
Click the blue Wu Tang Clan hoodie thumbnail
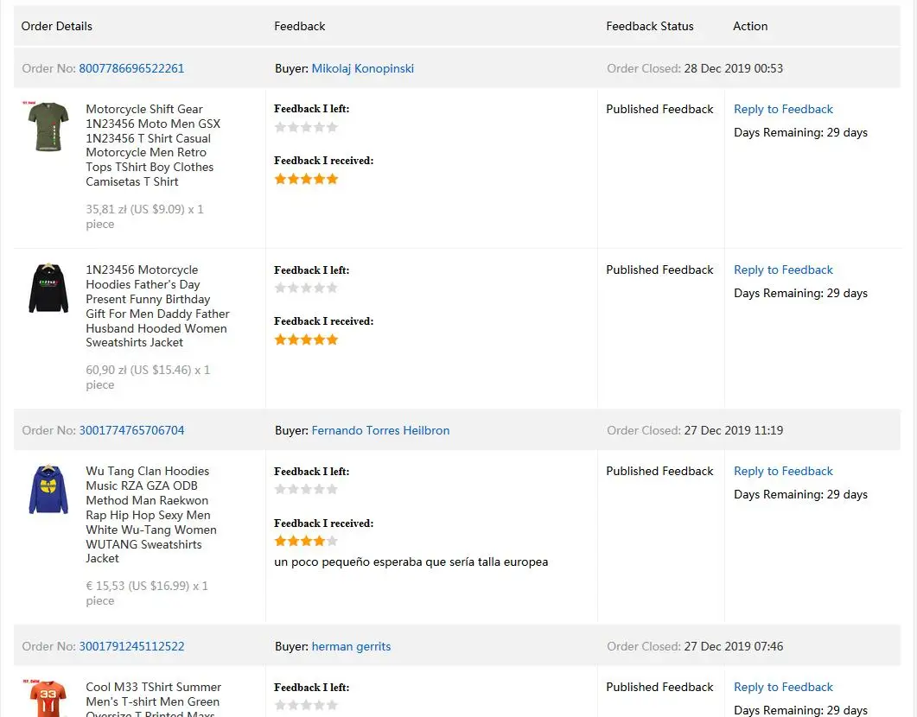(x=48, y=489)
